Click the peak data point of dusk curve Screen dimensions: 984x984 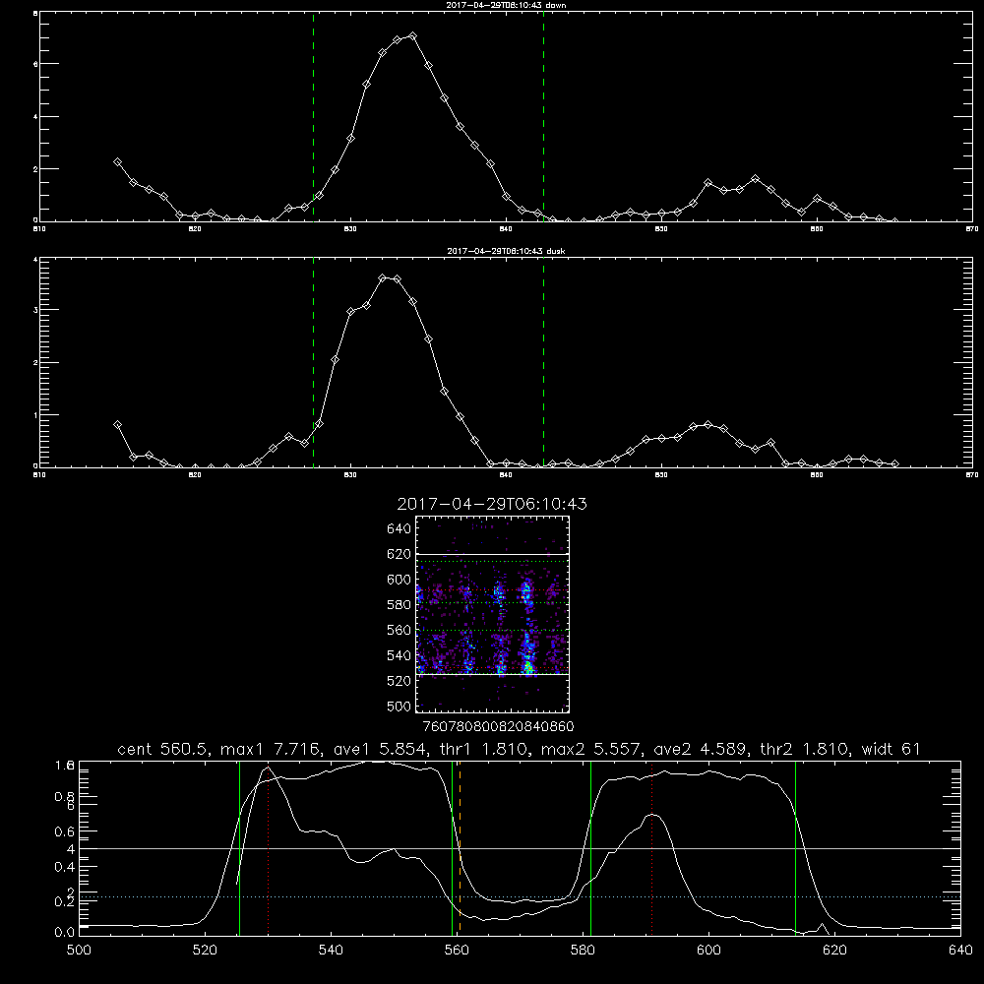(382, 277)
